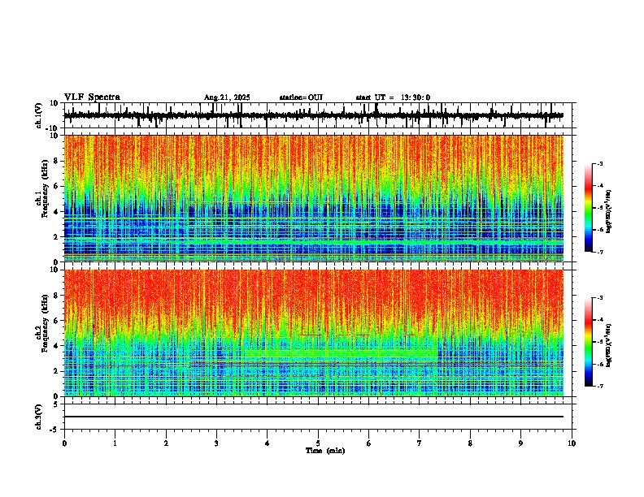This screenshot has width=644, height=497.
Task: Click the "Time (min)" x-axis label
Action: [325, 451]
